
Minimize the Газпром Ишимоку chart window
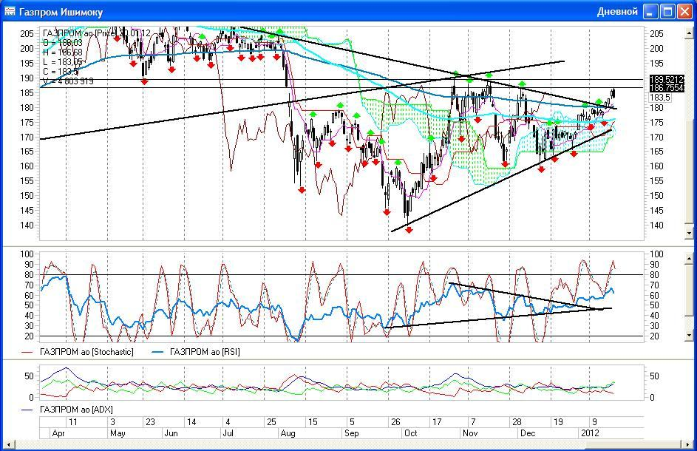(650, 12)
